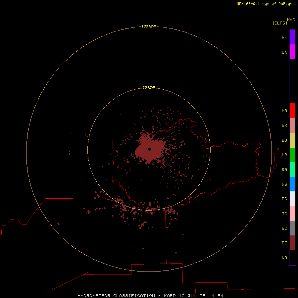This screenshot has width=298, height=298.
Task: Click the IC pink legend swatch
Action: 292,214
